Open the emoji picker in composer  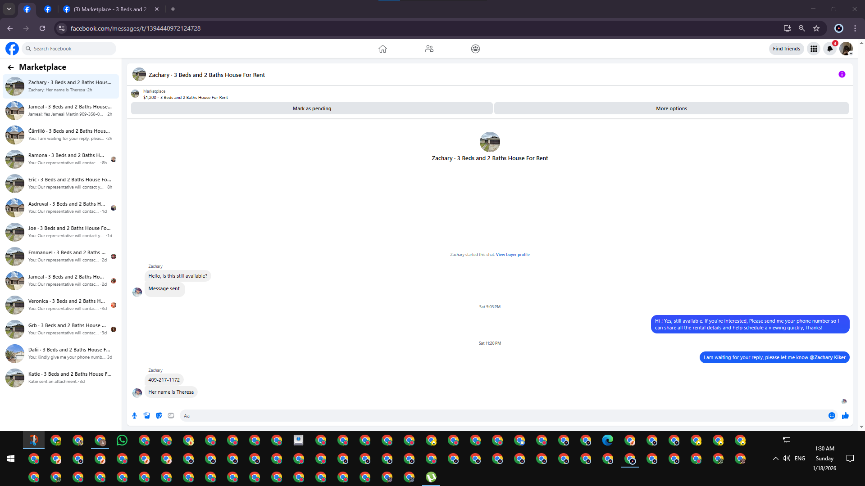click(x=832, y=415)
